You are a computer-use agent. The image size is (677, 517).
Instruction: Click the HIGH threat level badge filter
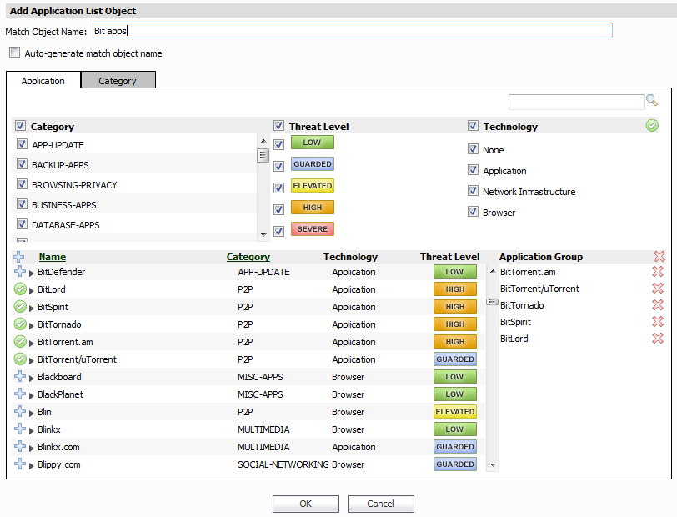coord(313,208)
